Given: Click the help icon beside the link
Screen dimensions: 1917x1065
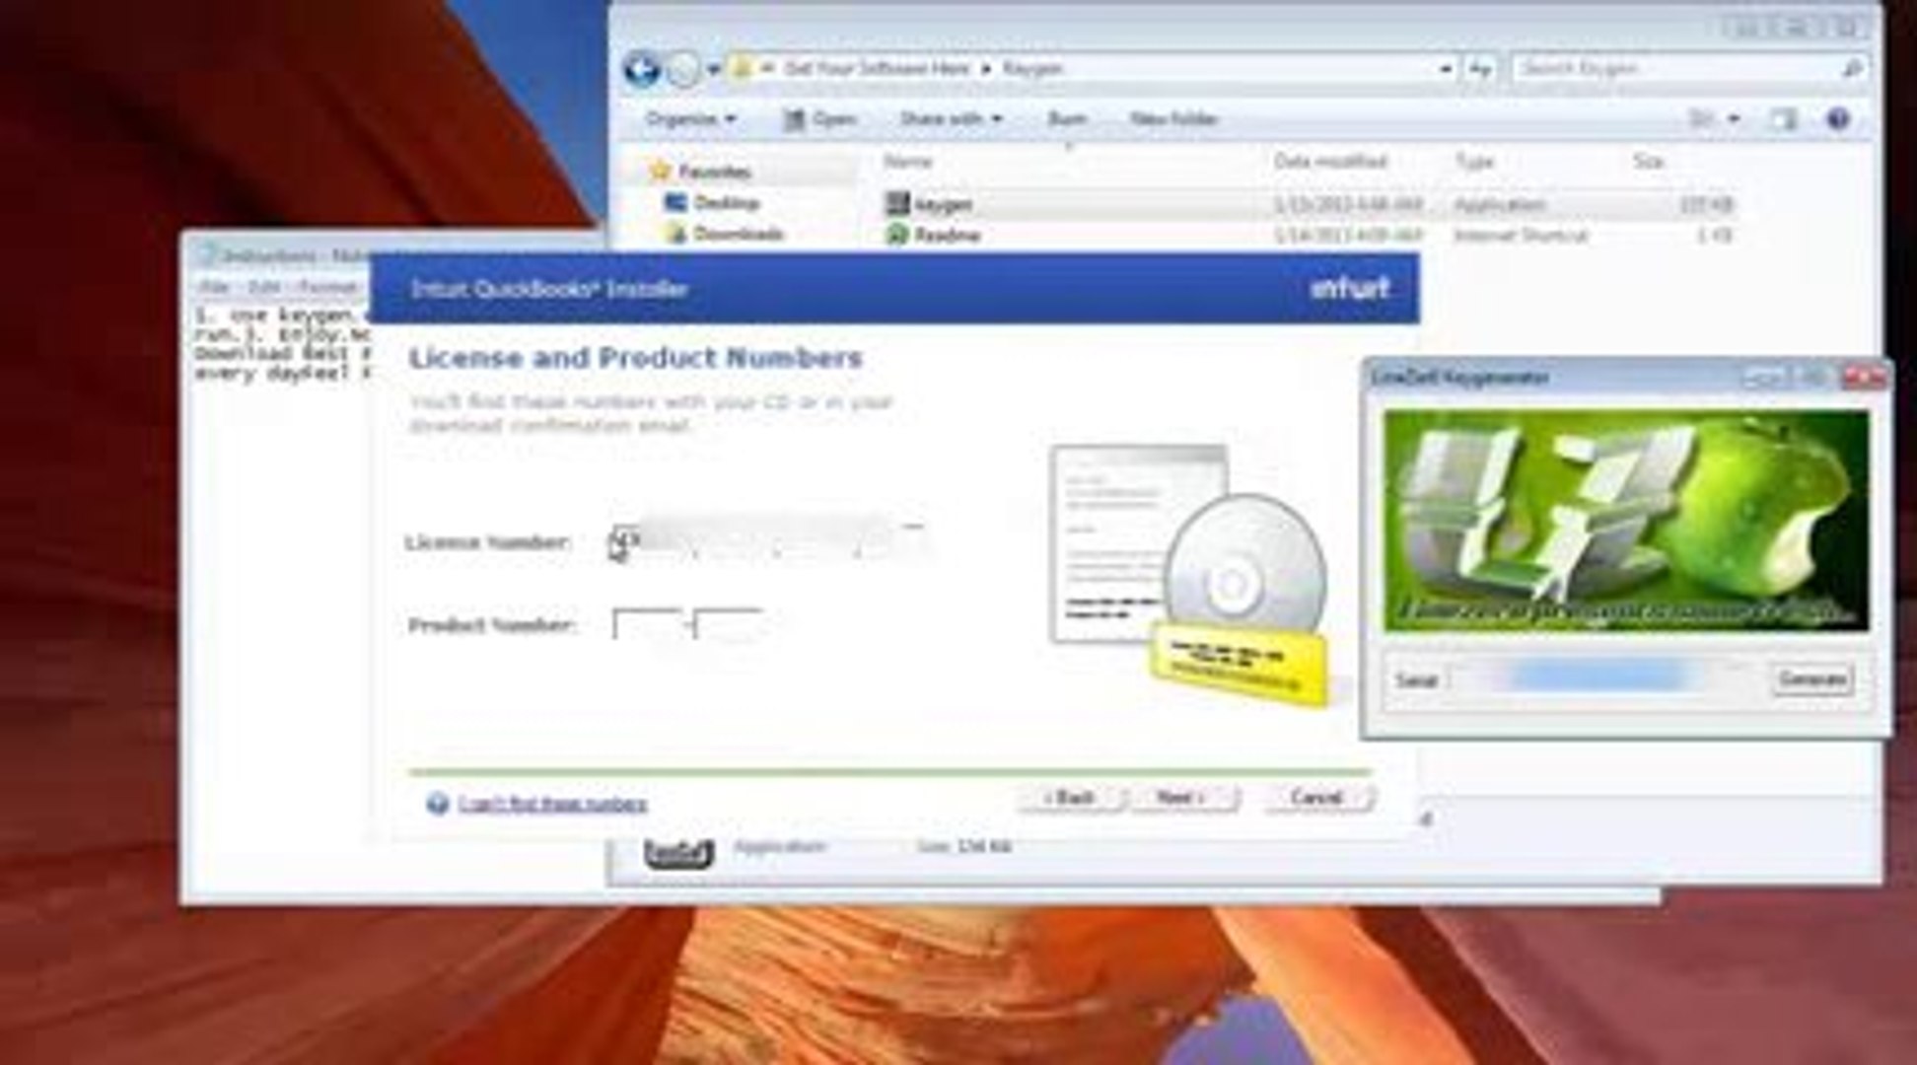Looking at the screenshot, I should coord(438,804).
